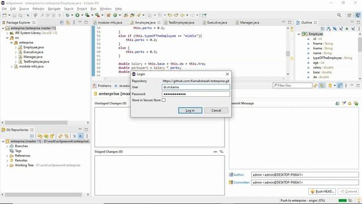Toggle hierarchical branch layout in Git Repositories
Image resolution: width=362 pixels, height=204 pixels.
[x=75, y=136]
